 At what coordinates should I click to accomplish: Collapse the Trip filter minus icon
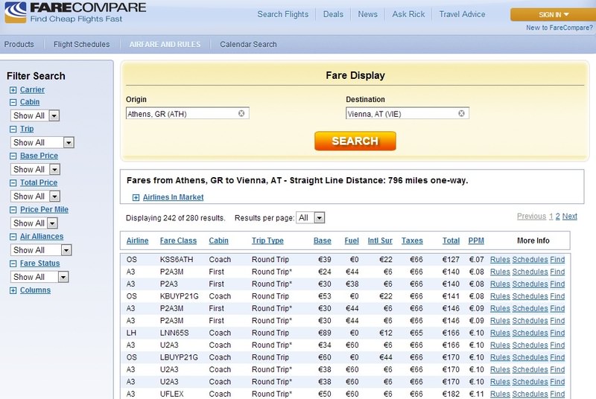13,129
